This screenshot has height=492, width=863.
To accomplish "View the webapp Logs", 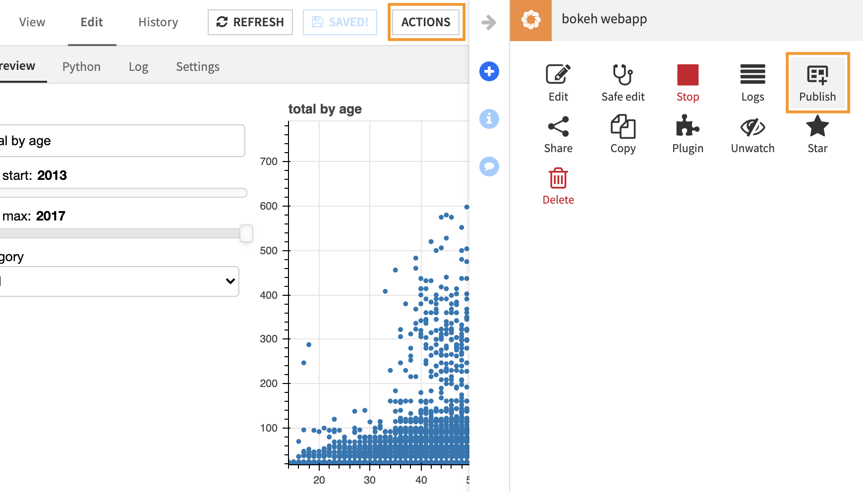I will [752, 83].
